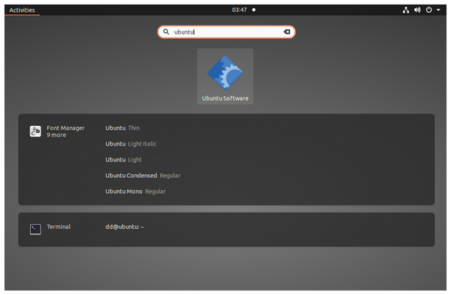Viewport: 451px width, 295px height.
Task: Click the magnifier icon in search bar
Action: point(166,32)
